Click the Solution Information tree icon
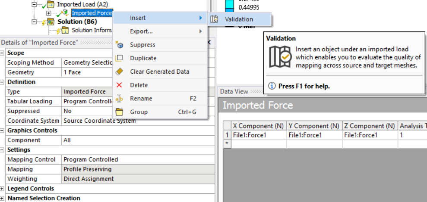 coord(65,30)
